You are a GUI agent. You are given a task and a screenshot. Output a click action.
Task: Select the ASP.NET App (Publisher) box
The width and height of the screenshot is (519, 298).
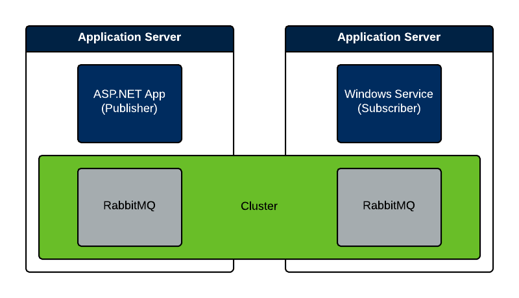(130, 104)
